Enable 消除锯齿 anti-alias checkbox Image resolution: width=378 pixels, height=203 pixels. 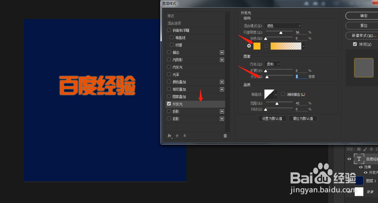click(x=283, y=94)
